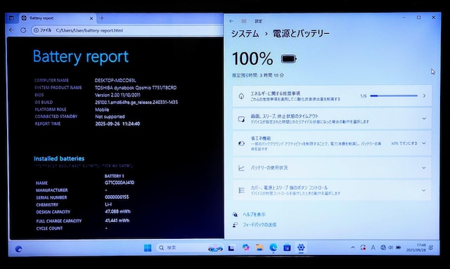Click the FULL CHARGE CAPACITY value 41,441 mWh
The image size is (450, 269).
tap(117, 221)
